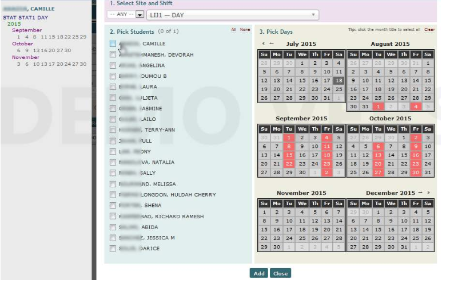Open the ANY site dropdown arrow
The width and height of the screenshot is (450, 283).
point(140,14)
